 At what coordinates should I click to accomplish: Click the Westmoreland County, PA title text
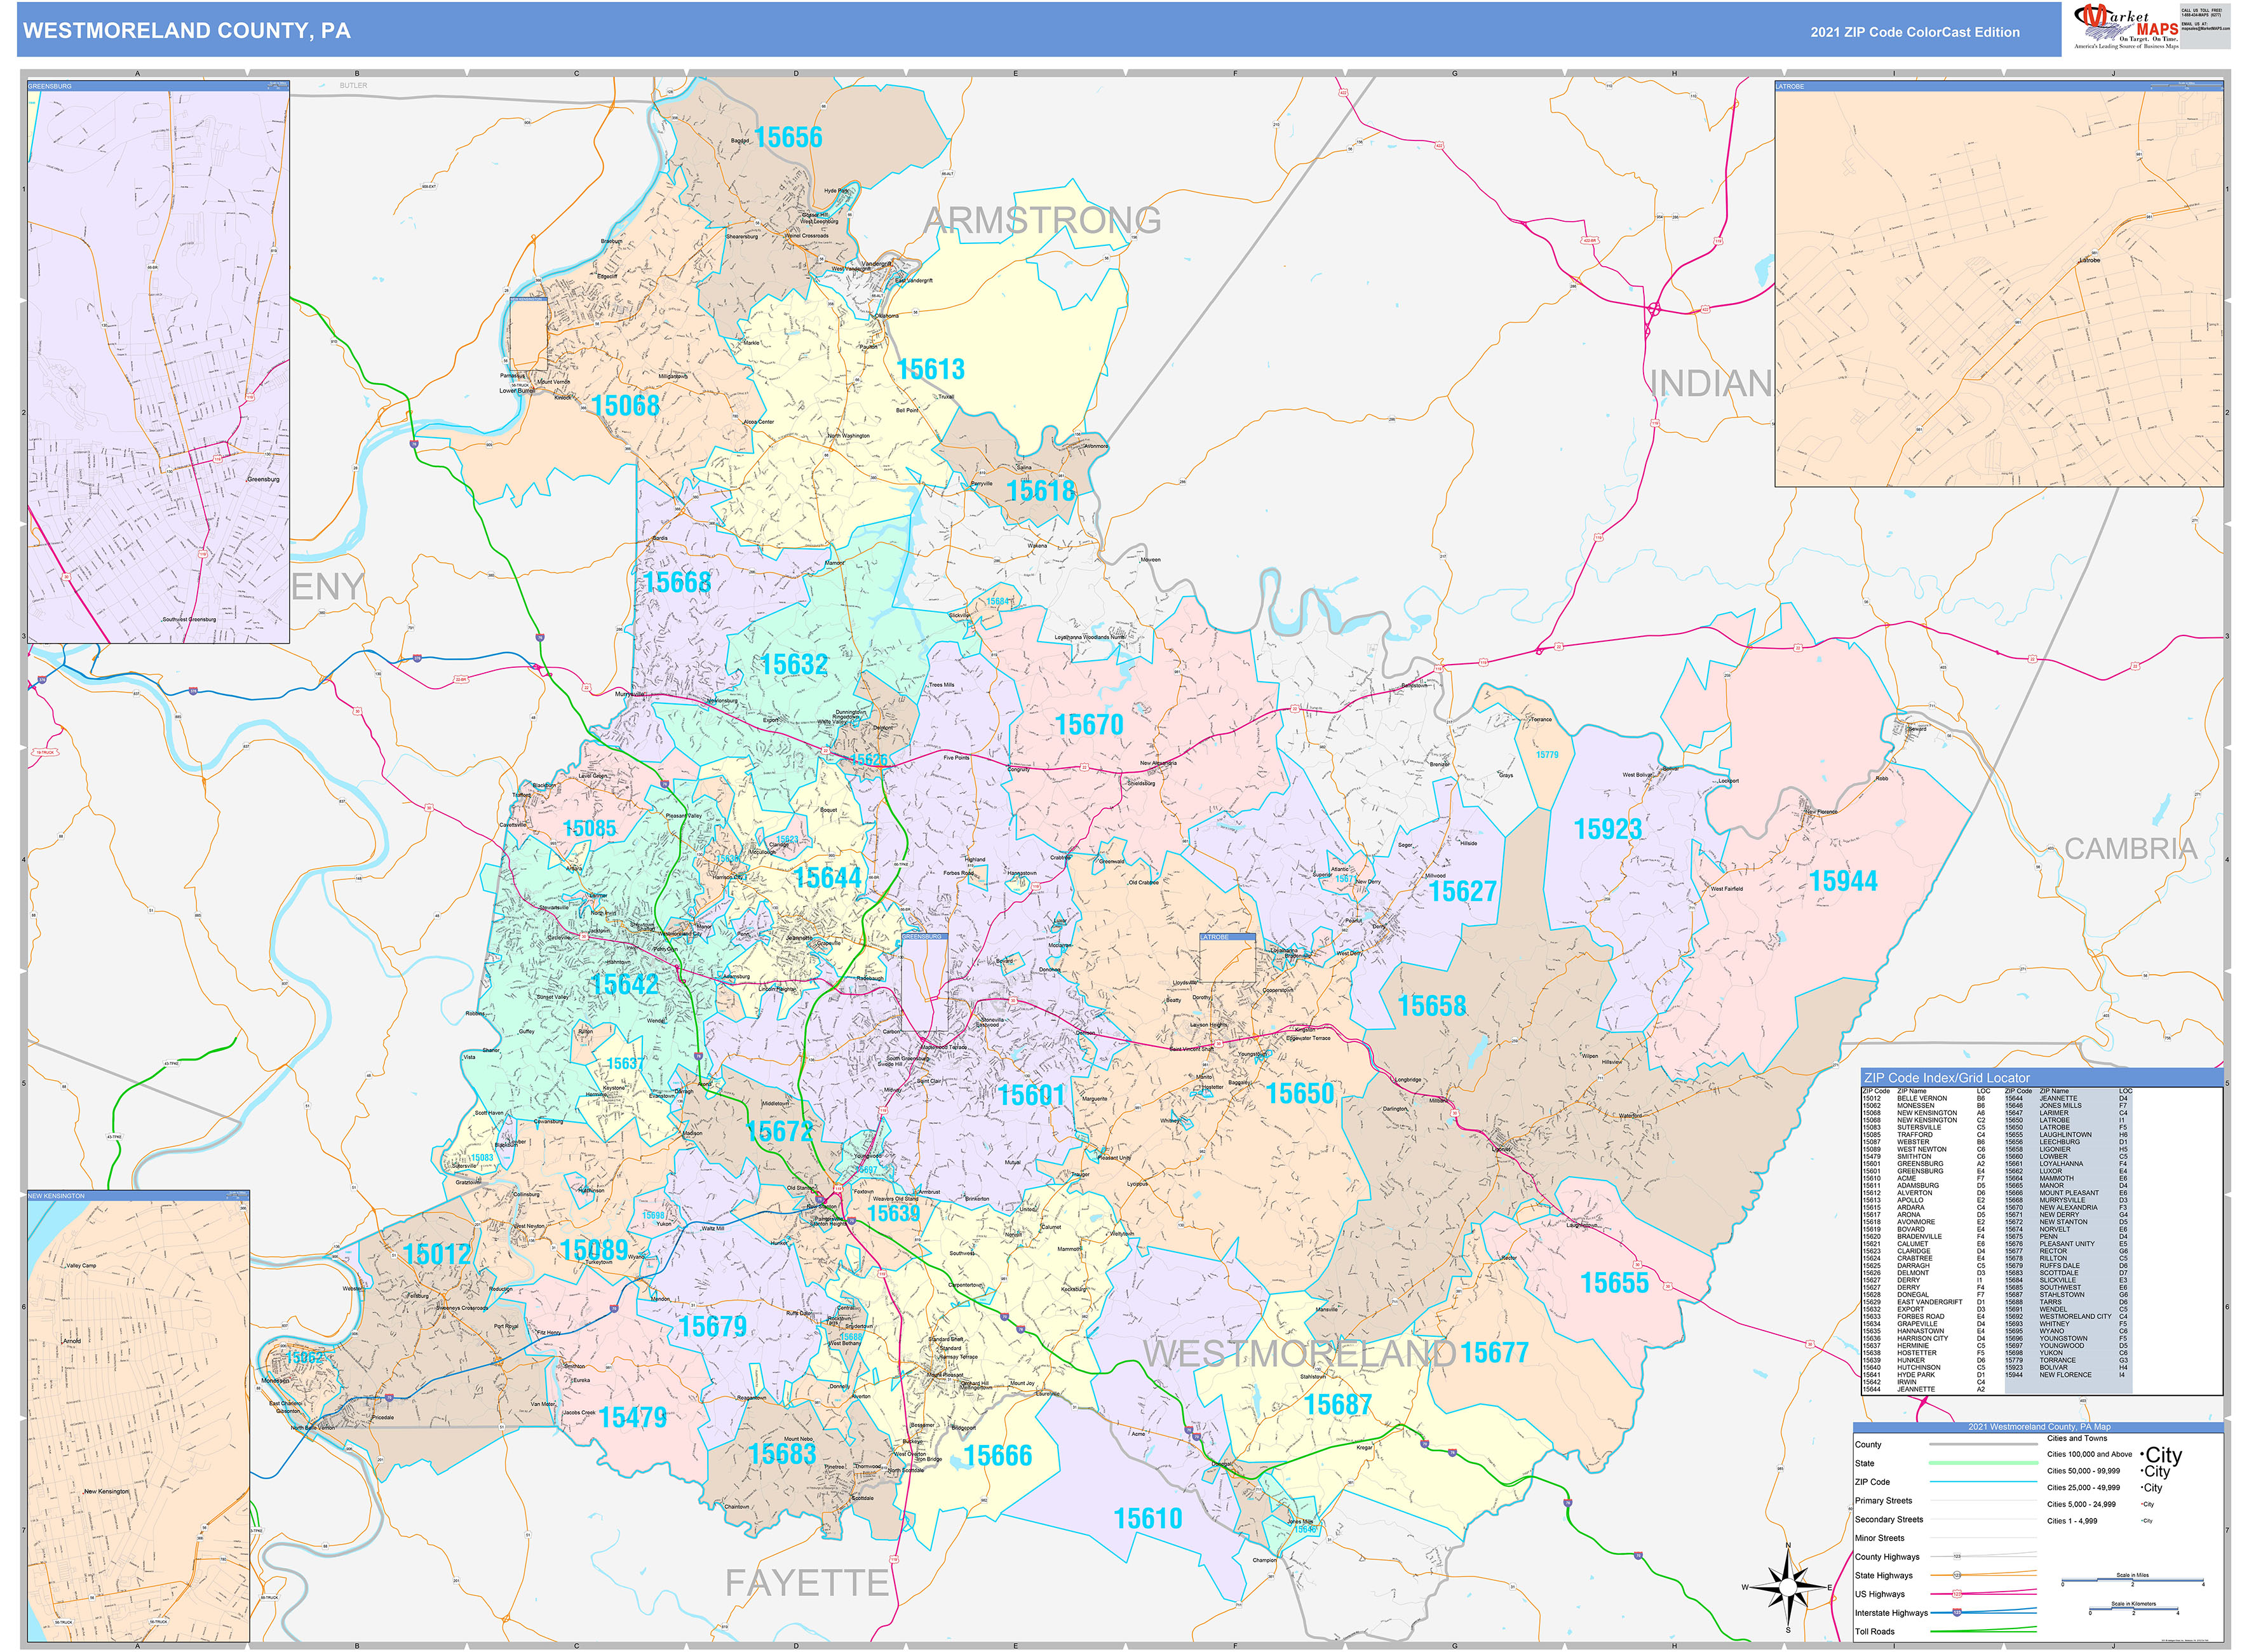coord(187,31)
